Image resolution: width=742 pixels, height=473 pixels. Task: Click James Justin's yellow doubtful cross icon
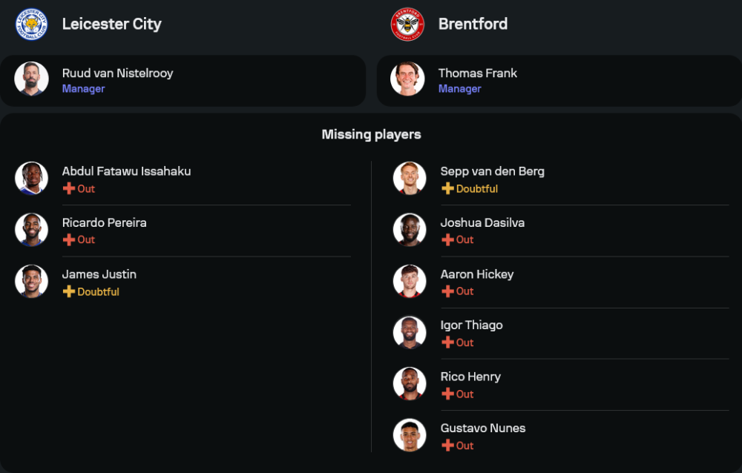tap(69, 291)
